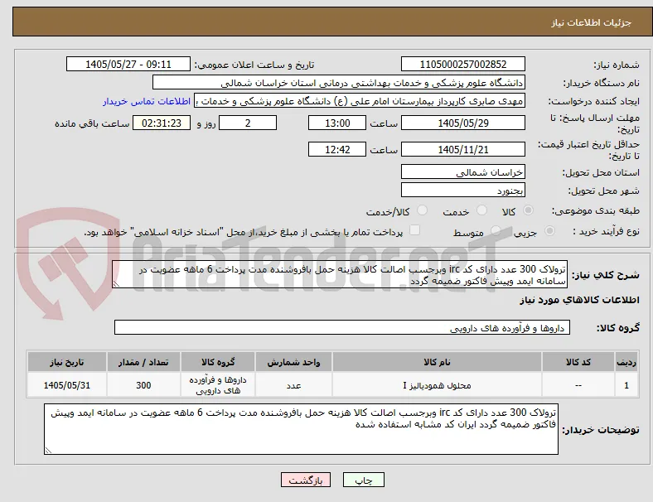Click the item name cell محلول همودیالیز I
This screenshot has height=502, width=653.
tap(437, 385)
